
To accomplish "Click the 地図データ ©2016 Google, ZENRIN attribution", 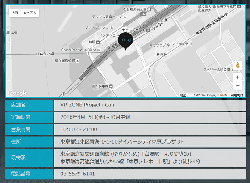I will click(x=204, y=95).
